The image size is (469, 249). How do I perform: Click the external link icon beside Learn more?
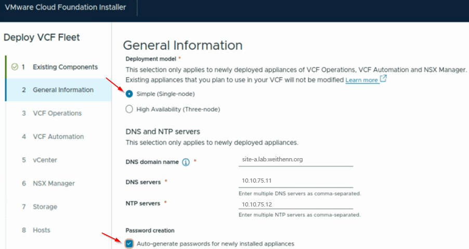(x=383, y=79)
